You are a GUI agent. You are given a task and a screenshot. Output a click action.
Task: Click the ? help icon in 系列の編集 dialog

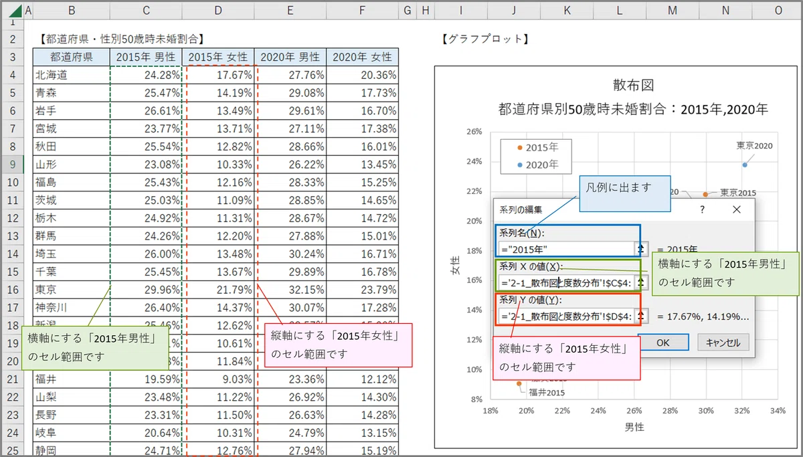point(702,209)
